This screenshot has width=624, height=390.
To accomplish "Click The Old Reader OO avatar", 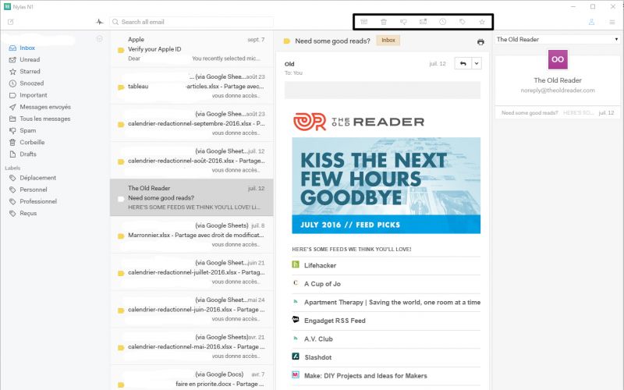I will click(558, 59).
